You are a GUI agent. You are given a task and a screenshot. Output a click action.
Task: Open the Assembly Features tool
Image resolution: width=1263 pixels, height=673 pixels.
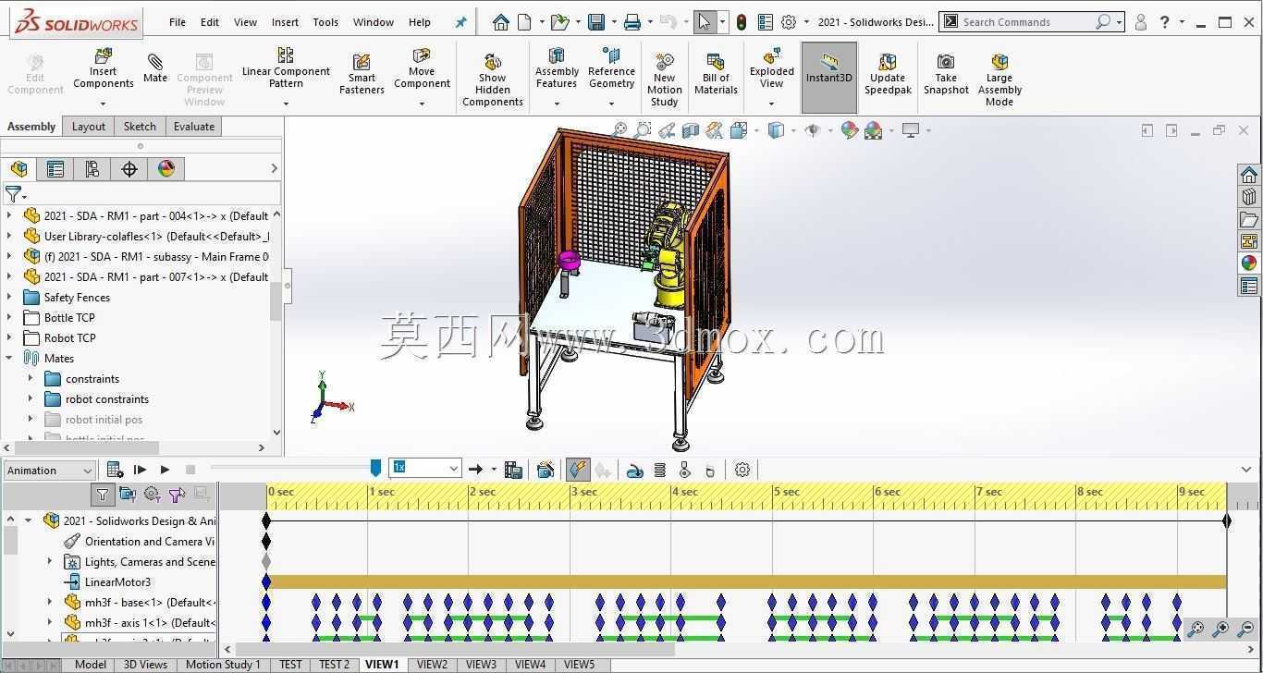557,68
